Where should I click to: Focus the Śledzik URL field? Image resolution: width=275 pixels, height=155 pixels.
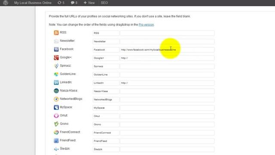[x=167, y=149]
